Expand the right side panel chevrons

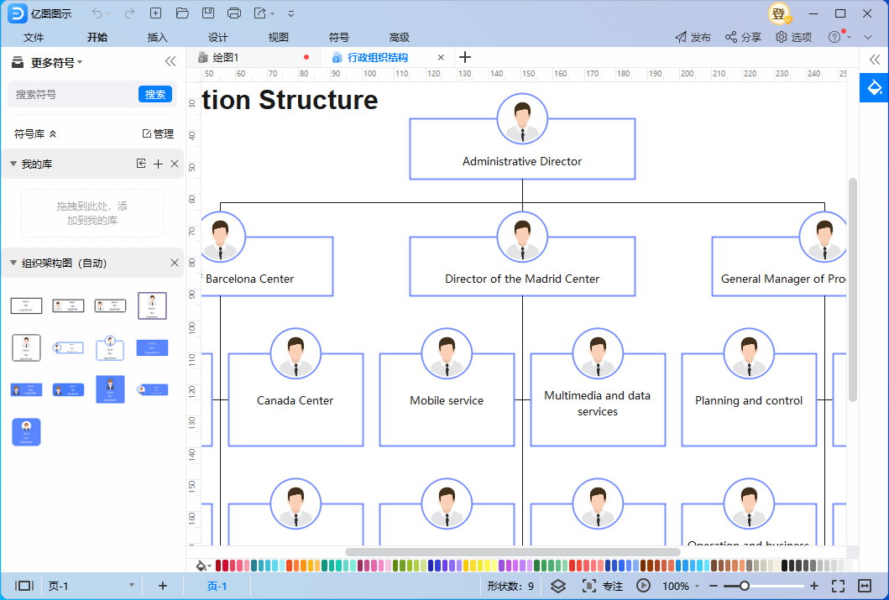click(874, 60)
